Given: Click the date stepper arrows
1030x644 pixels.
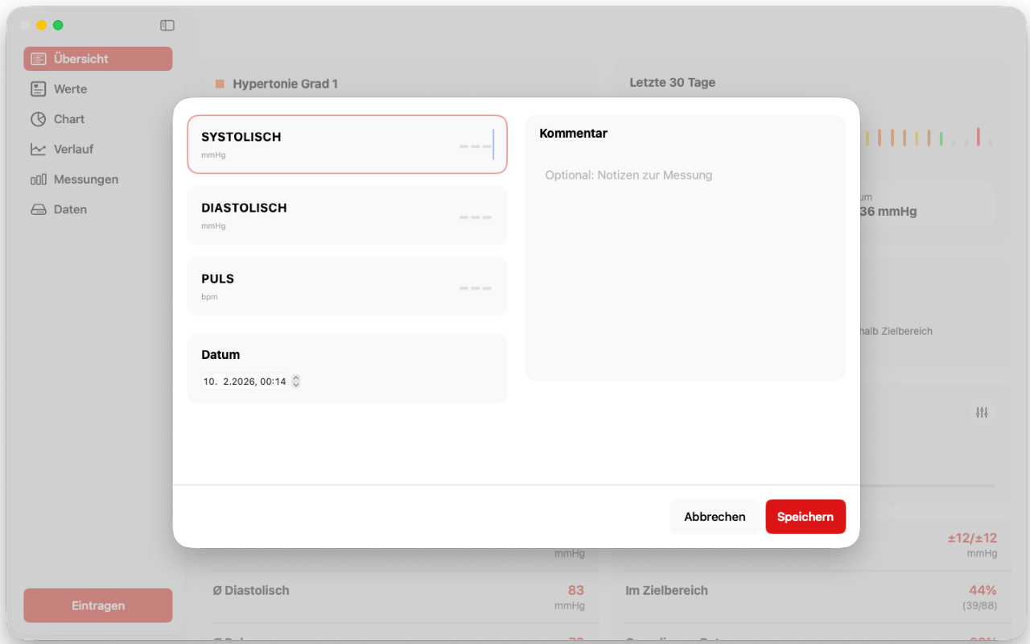Looking at the screenshot, I should tap(296, 382).
